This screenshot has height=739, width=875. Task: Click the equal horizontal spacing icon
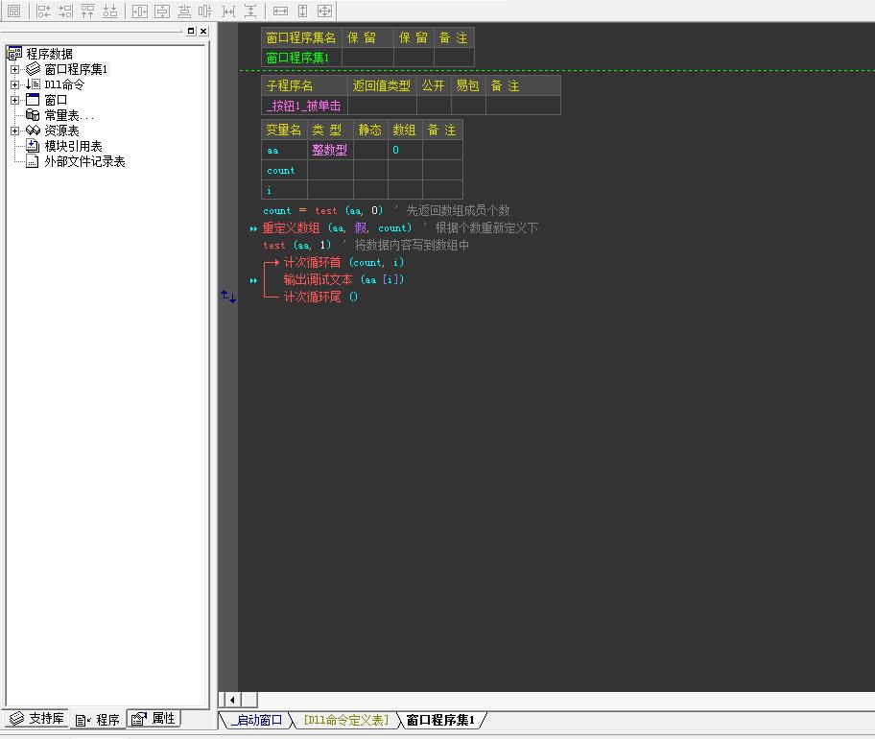pos(228,11)
